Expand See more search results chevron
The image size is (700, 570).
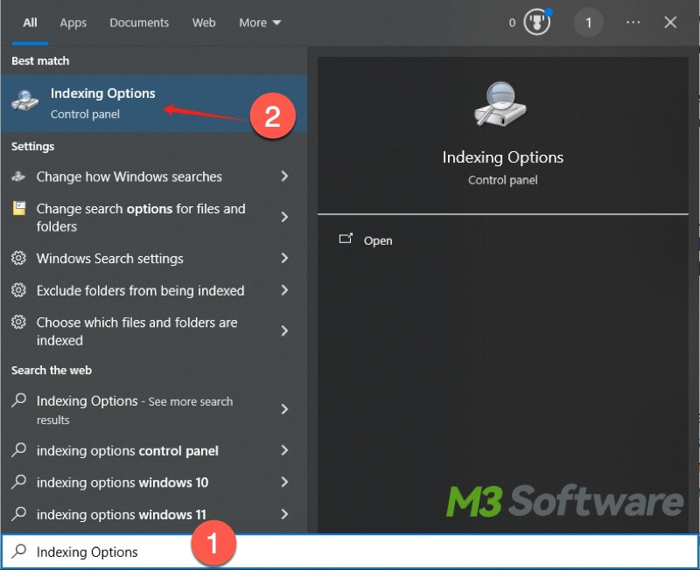tap(284, 409)
